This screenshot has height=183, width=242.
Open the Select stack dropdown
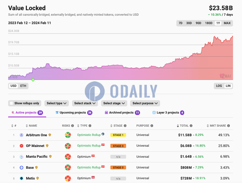85,103
